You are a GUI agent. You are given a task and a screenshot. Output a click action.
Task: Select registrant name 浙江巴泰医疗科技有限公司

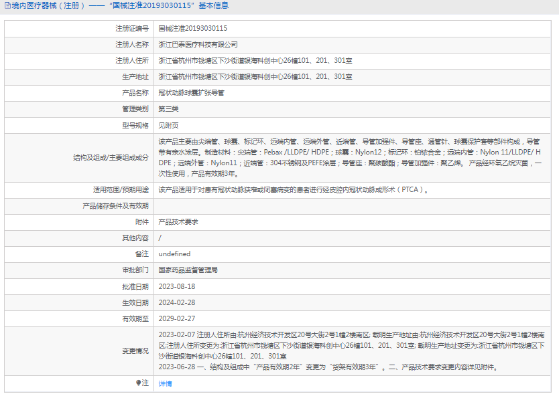point(198,45)
